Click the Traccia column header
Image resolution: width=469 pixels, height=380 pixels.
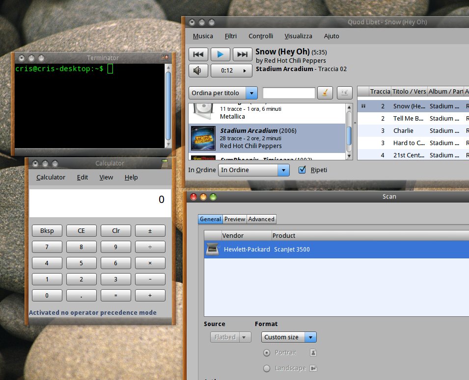pos(380,91)
